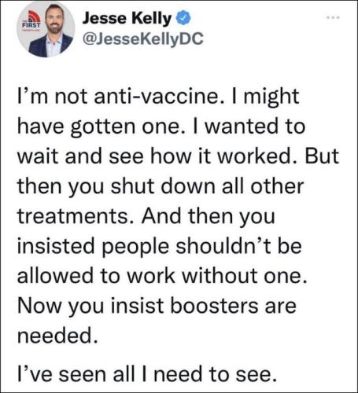Click the line "Now you insist boosters are"
This screenshot has height=393, width=358.
pos(157,307)
